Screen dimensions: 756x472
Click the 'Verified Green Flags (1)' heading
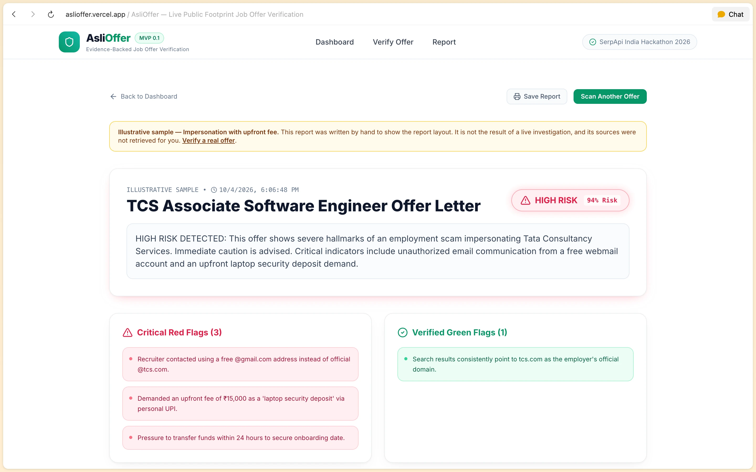coord(460,332)
